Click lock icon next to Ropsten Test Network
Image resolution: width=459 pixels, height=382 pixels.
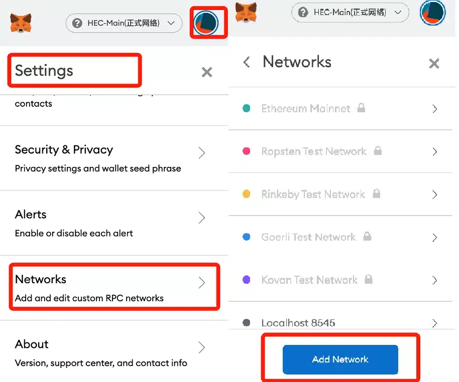(x=378, y=150)
